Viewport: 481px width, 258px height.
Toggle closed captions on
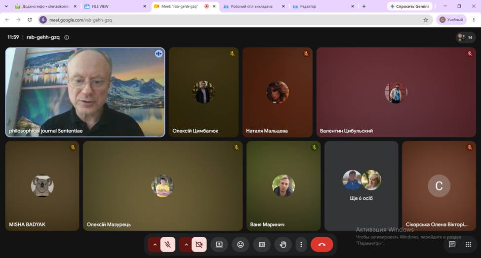tap(262, 245)
